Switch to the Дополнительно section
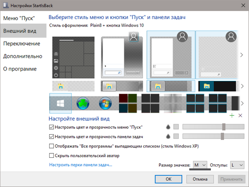The height and width of the screenshot is (187, 249). click(23, 56)
